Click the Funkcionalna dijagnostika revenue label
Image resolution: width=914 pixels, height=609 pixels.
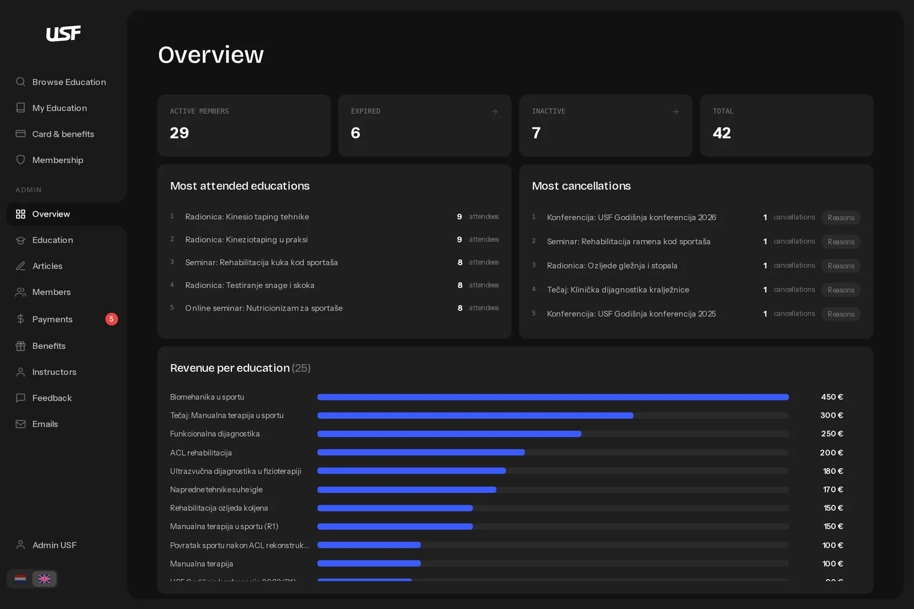(215, 434)
